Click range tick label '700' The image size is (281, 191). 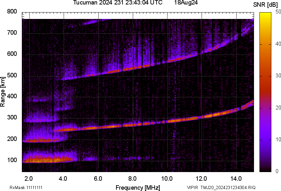pos(12,33)
